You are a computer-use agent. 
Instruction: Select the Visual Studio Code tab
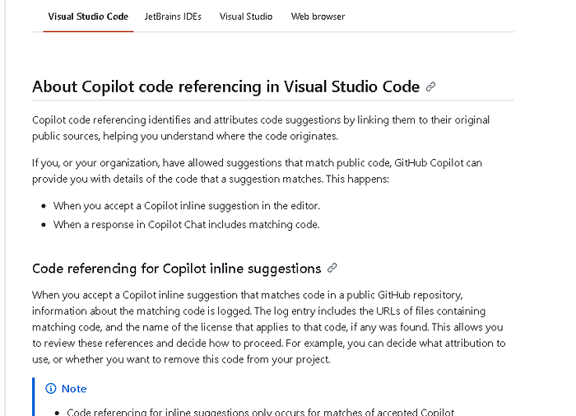tap(88, 16)
